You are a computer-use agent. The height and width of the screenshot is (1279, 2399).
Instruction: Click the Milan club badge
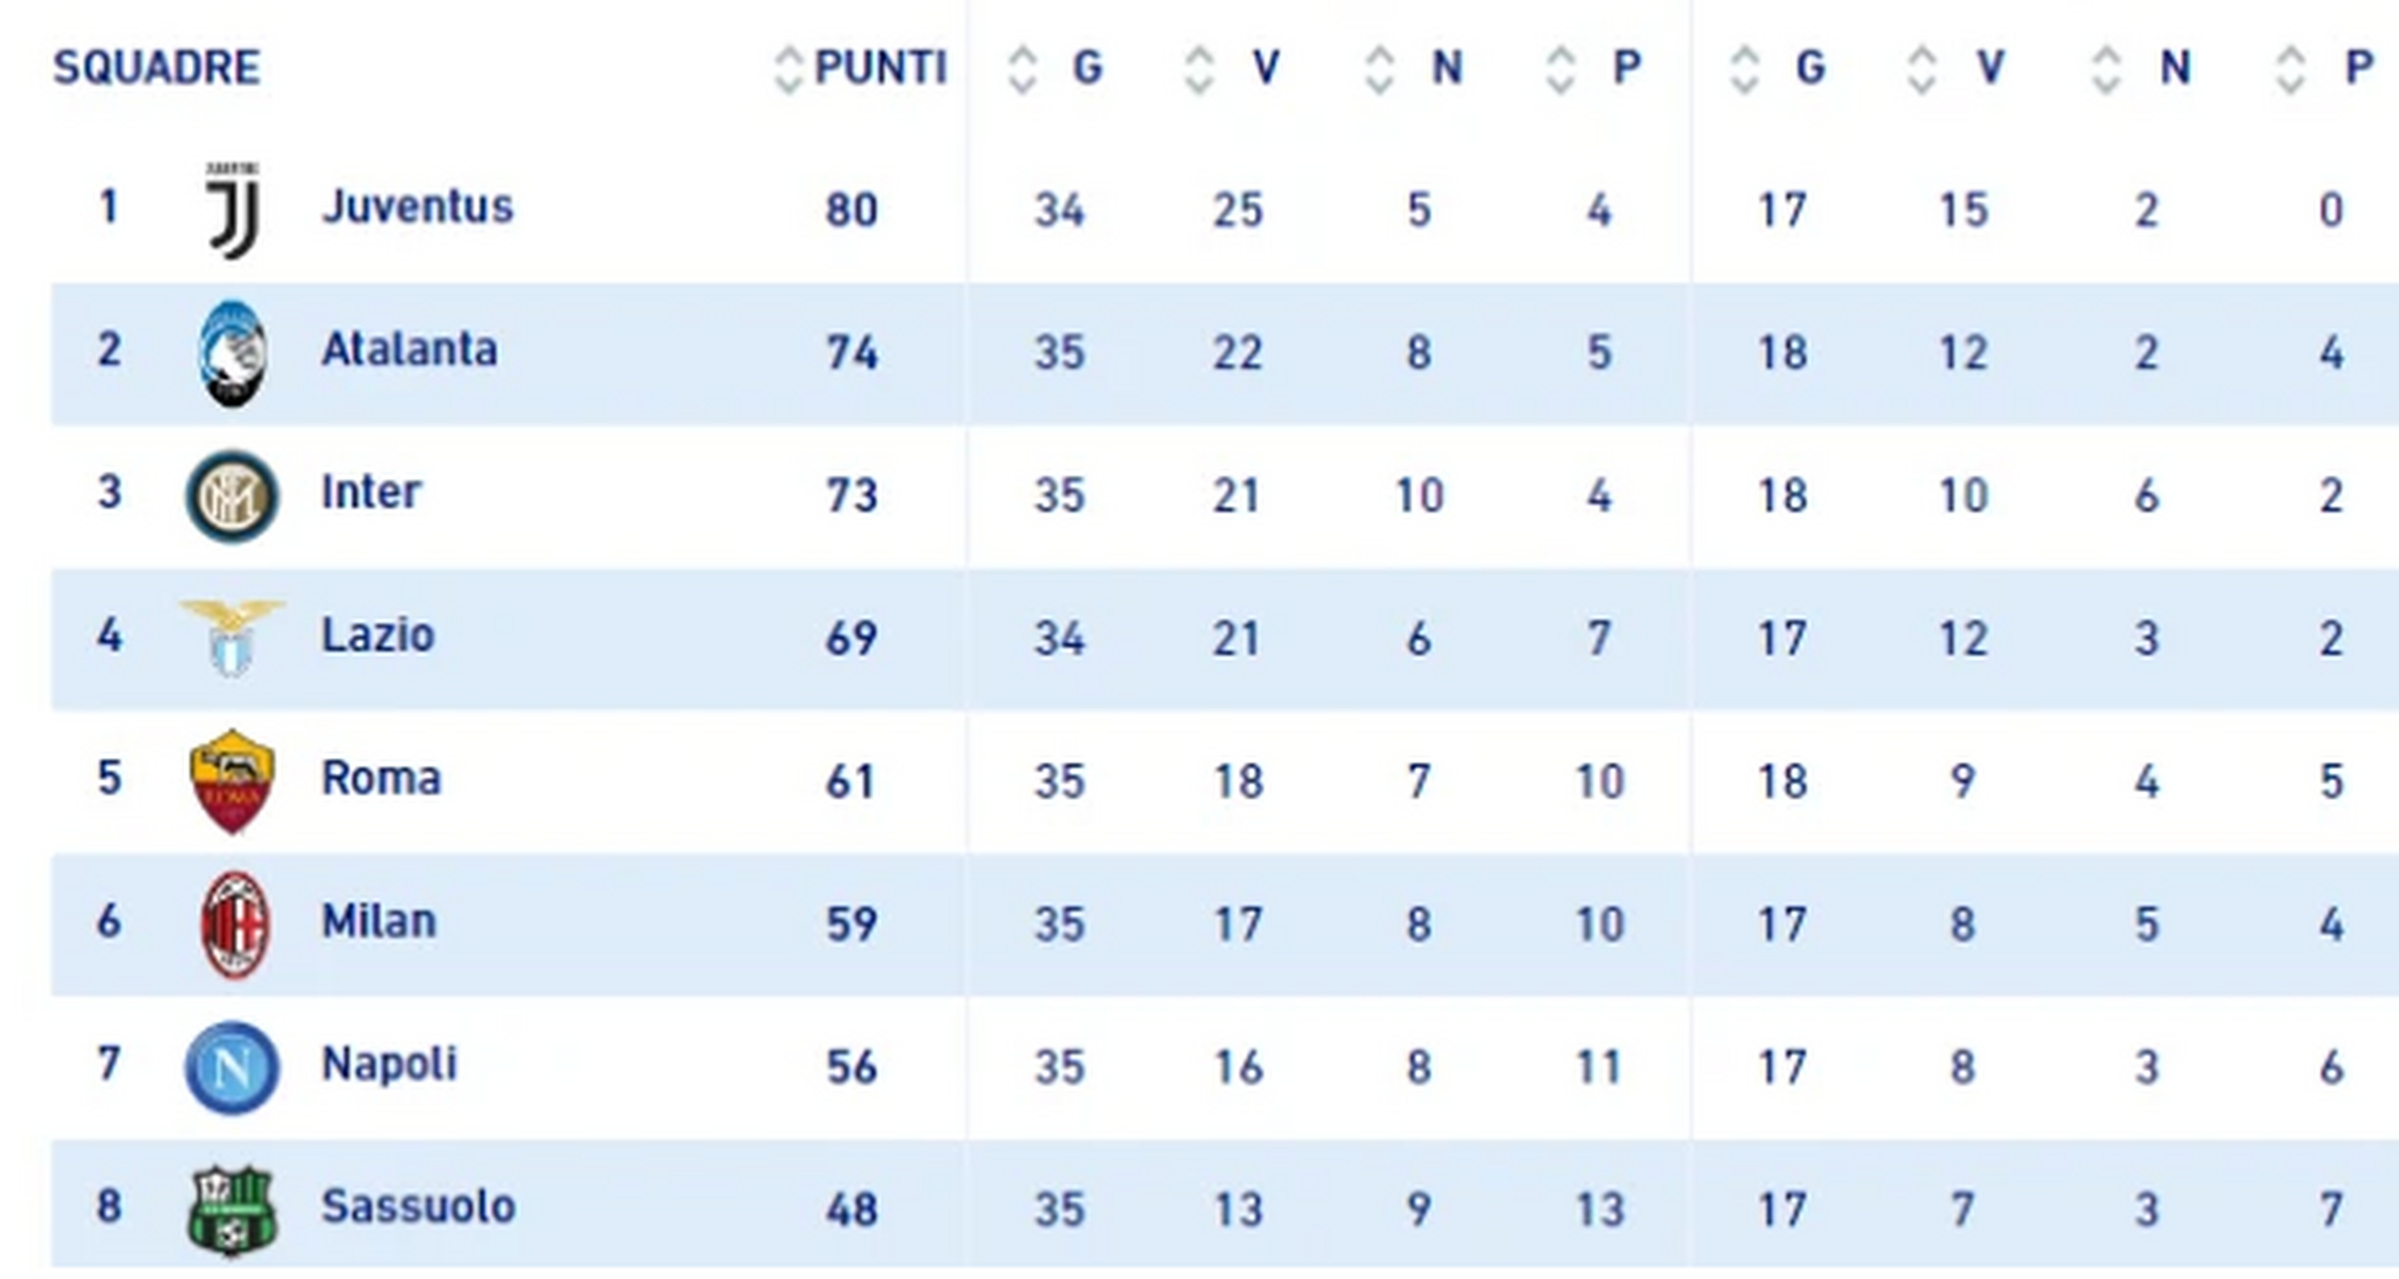coord(233,924)
